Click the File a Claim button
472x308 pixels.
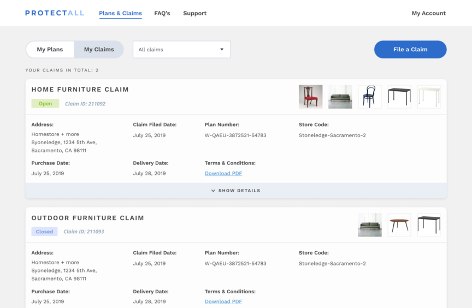coord(410,49)
